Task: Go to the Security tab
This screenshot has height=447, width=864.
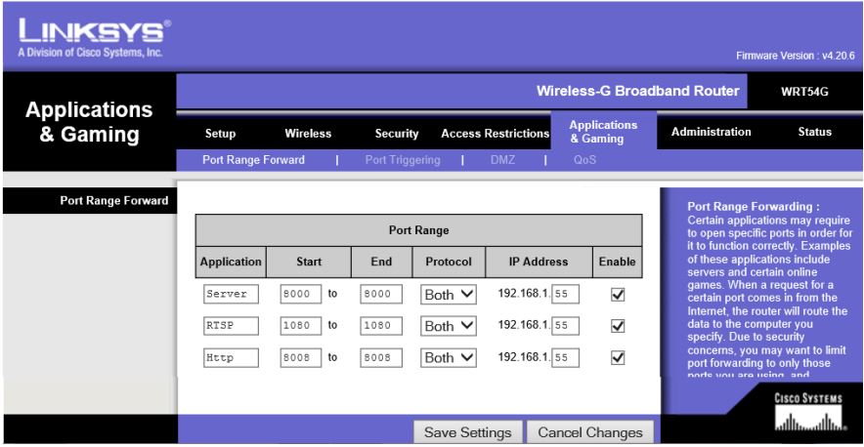Action: [397, 133]
